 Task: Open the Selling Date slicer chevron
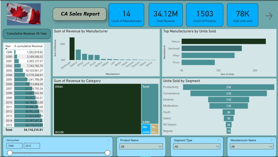tap(108, 140)
